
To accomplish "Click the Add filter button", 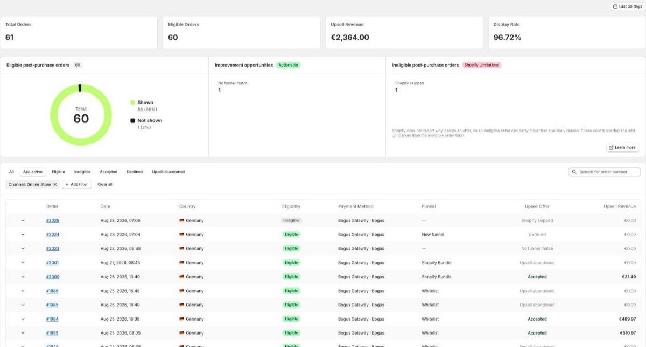I will click(x=76, y=184).
